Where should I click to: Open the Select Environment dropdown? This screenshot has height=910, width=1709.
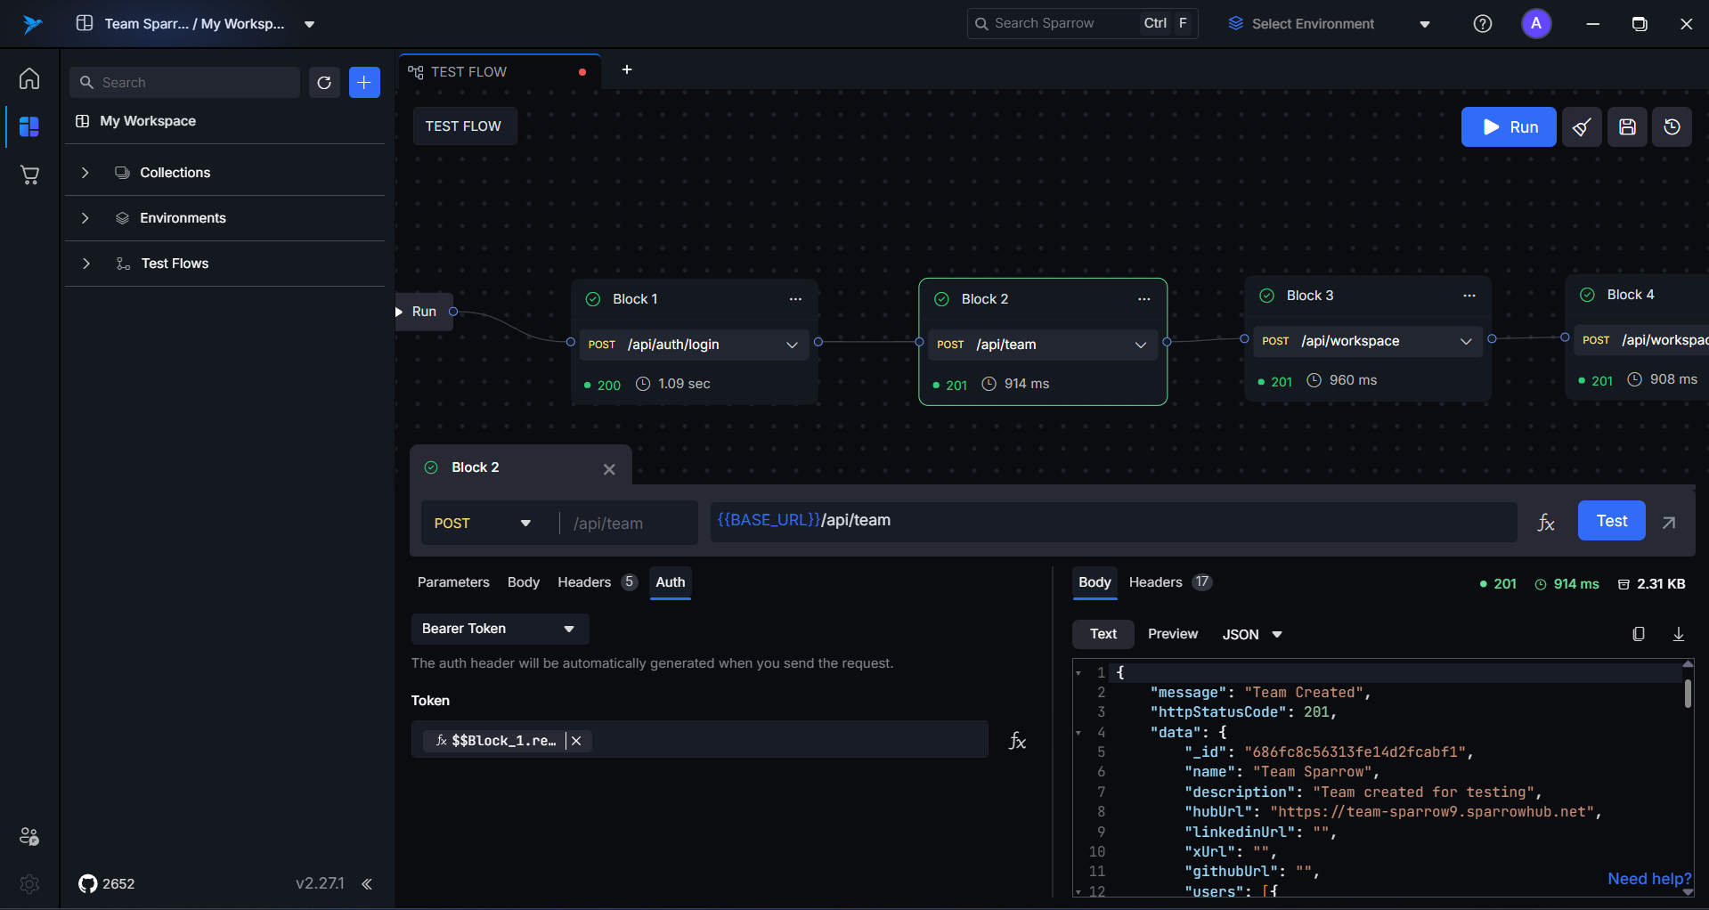(1329, 24)
